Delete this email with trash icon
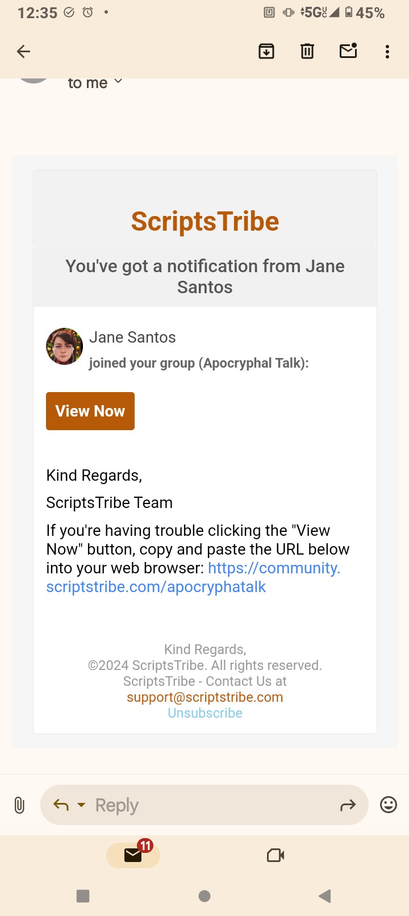409x916 pixels. click(307, 52)
